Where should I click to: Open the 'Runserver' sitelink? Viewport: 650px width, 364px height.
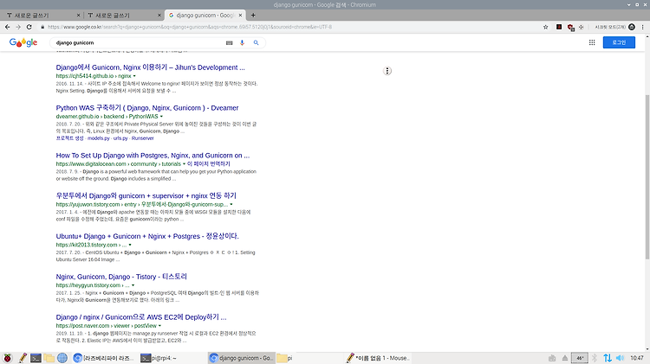click(x=143, y=138)
